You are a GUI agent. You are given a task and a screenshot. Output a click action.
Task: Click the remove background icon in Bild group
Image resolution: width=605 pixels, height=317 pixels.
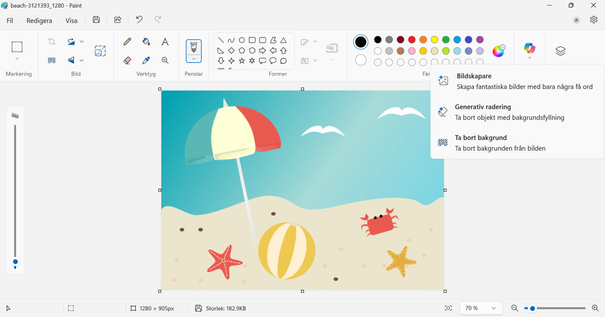[x=51, y=60]
